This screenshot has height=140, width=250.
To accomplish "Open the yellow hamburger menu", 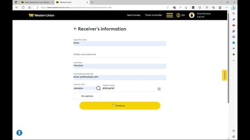I will (170, 15).
